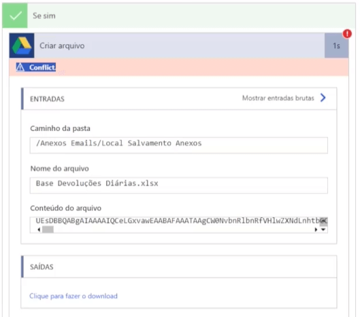Image resolution: width=360 pixels, height=317 pixels.
Task: Open Mostrar entradas brutas link
Action: (278, 98)
